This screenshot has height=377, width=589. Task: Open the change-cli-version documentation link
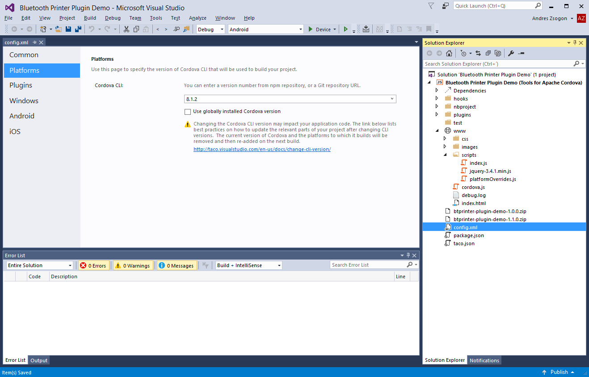pyautogui.click(x=262, y=149)
